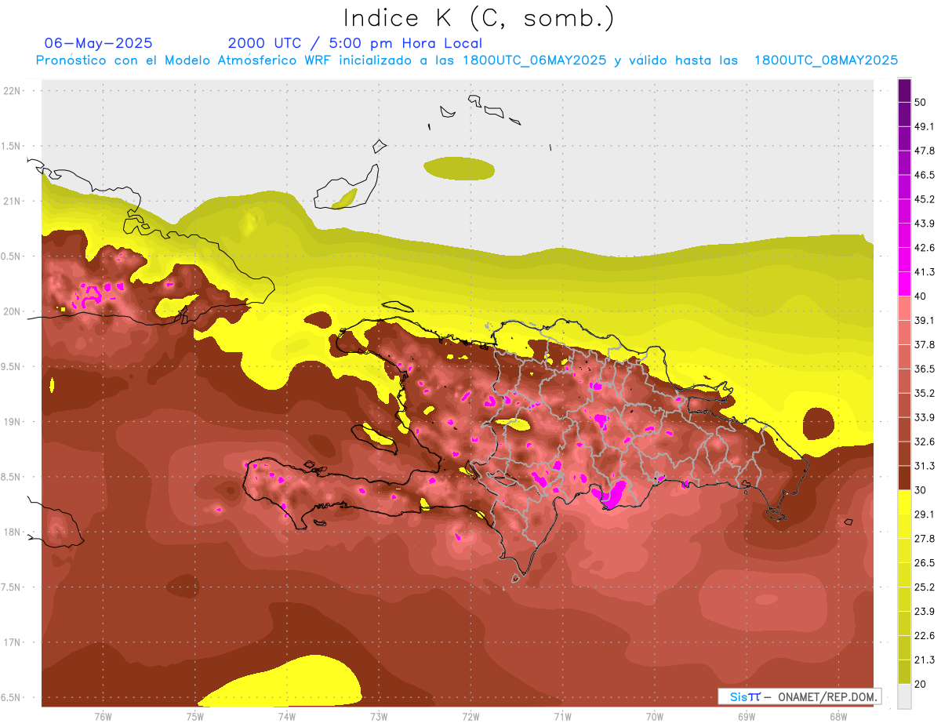Click the '71W' longitude label
This screenshot has height=727, width=941.
[561, 717]
